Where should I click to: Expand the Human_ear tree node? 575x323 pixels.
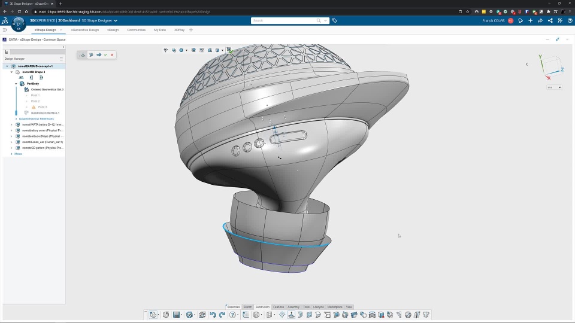click(11, 142)
